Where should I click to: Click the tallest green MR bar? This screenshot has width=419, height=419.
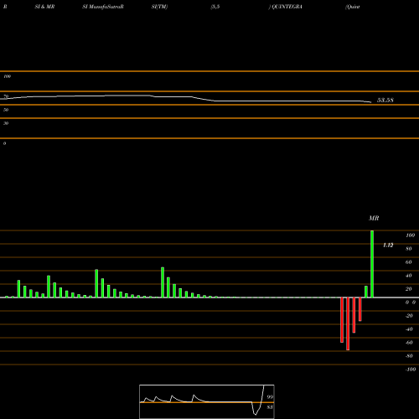(x=372, y=264)
